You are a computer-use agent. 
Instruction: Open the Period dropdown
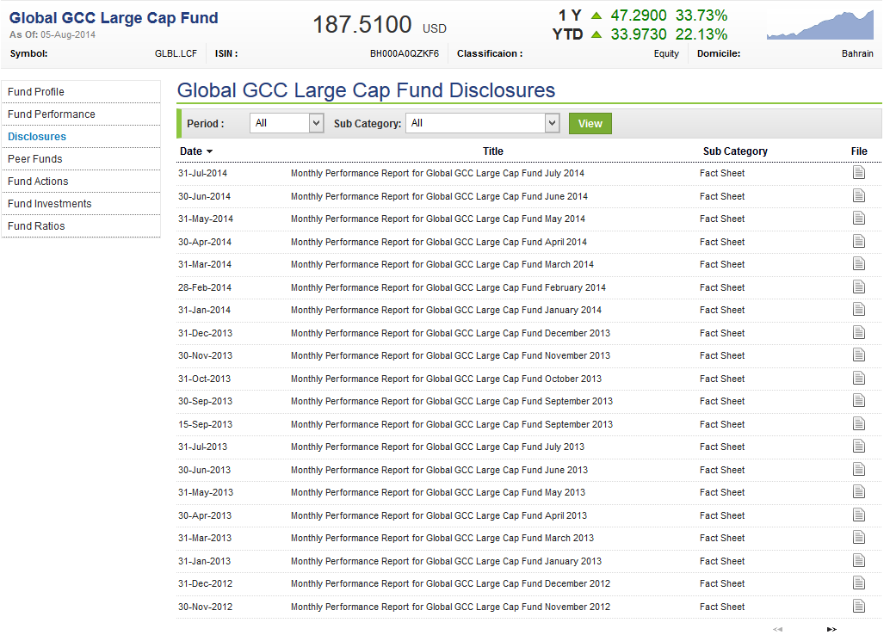tap(287, 123)
